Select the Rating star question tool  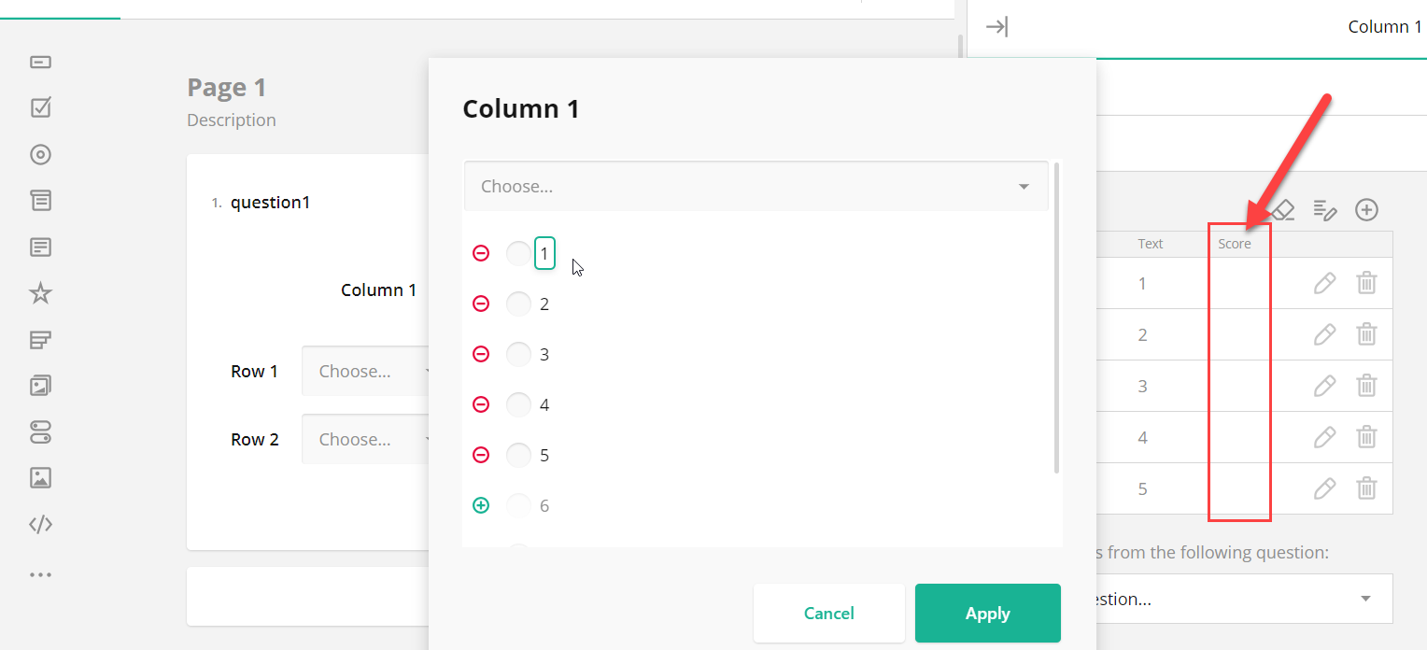40,292
